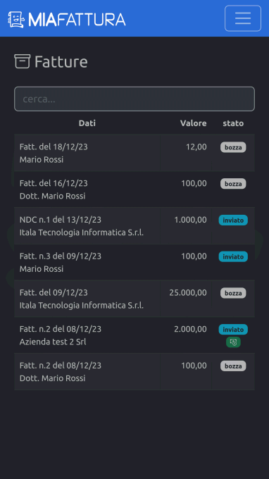
Task: Open Fatt. del 09/12/23 Itala Tecnologia invoice
Action: tap(134, 299)
